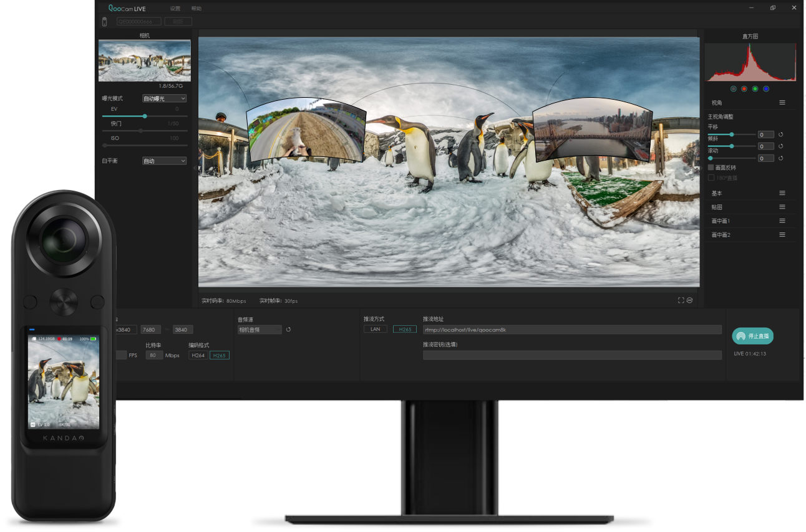Enable the 画面反转 checkbox
This screenshot has height=532, width=806.
711,168
